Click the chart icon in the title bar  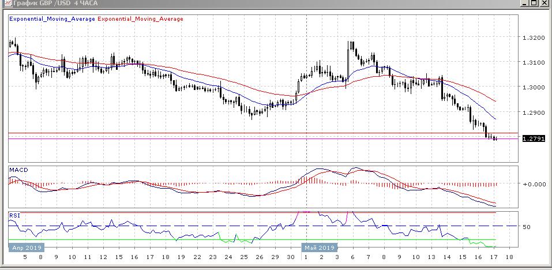[5, 3]
